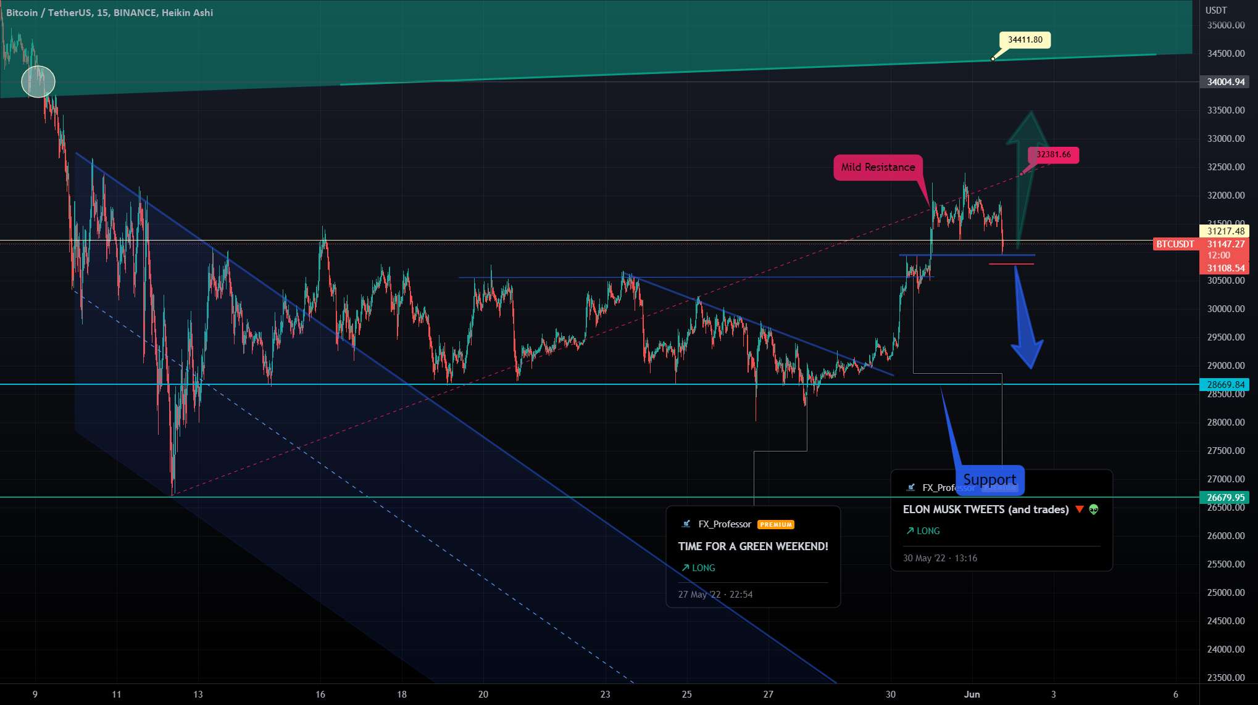Screen dimensions: 1258x705
Task: Click the 31108.54 red price label
Action: [x=1225, y=268]
